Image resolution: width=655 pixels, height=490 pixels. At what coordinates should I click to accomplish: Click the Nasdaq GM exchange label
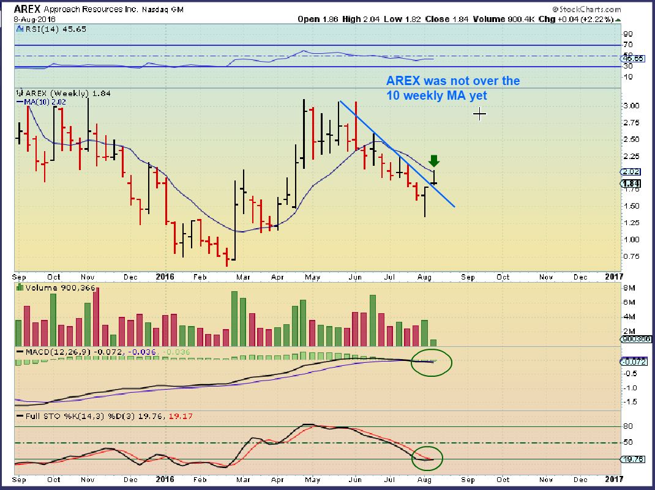coord(162,9)
